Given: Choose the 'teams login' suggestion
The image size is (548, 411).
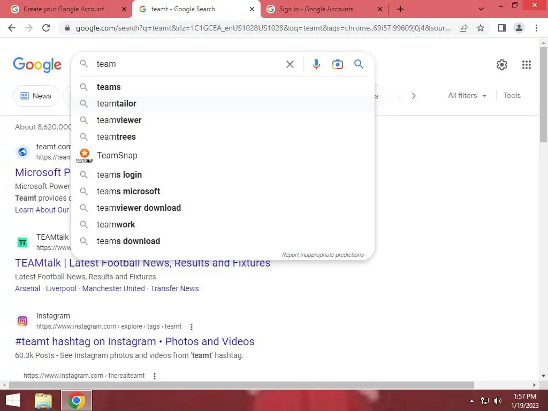Looking at the screenshot, I should coord(223,174).
